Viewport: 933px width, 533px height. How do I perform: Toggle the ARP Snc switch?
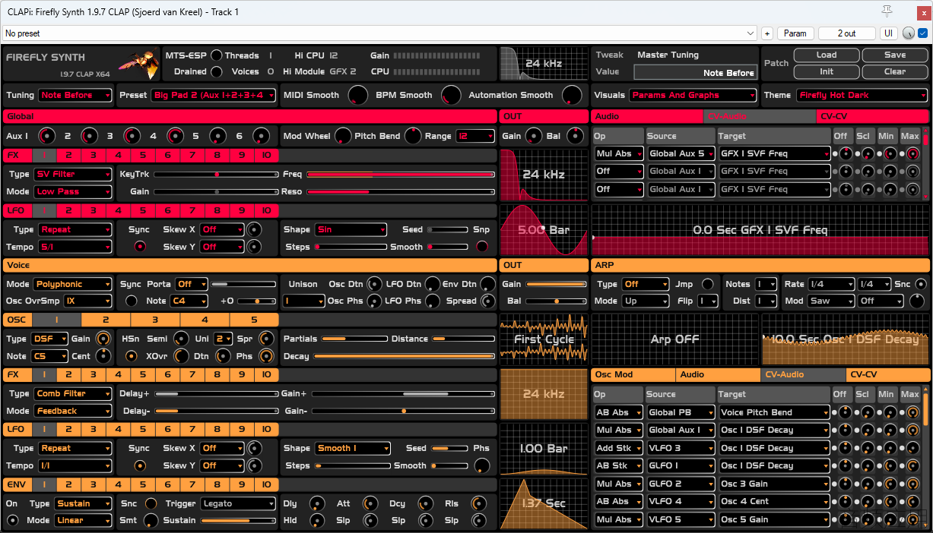tap(920, 284)
